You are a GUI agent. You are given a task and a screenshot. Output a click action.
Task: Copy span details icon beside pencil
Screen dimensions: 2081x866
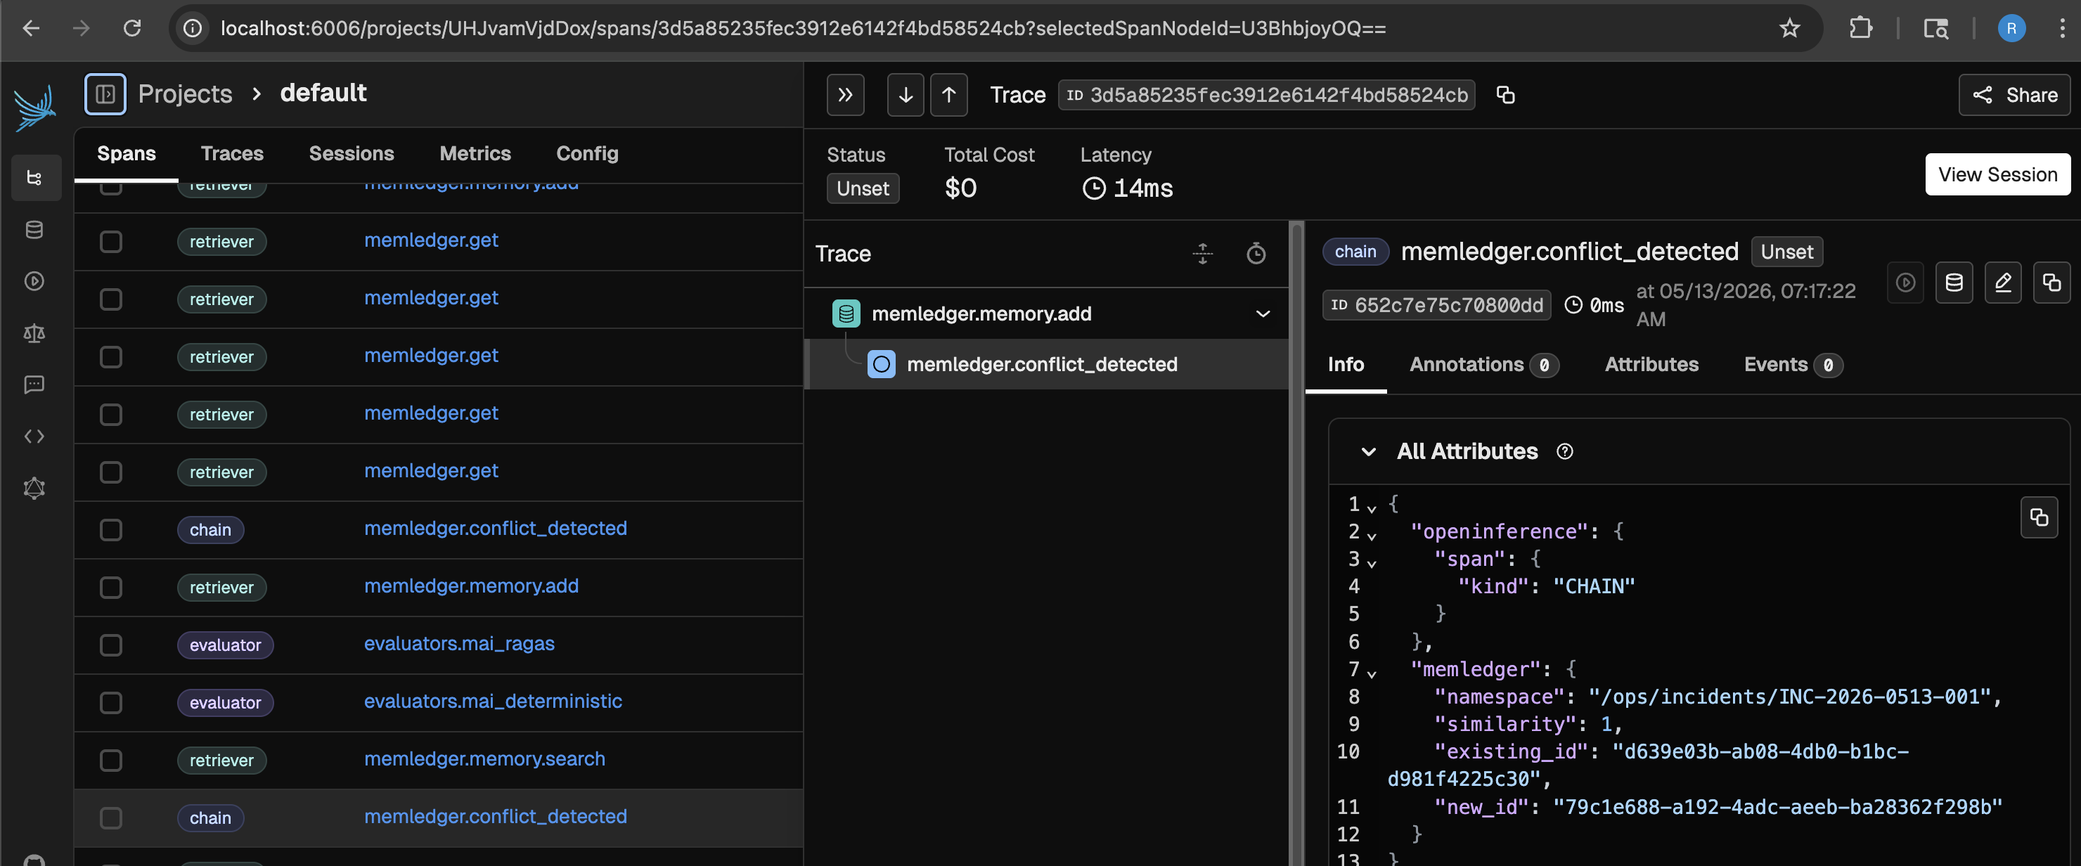point(2051,283)
